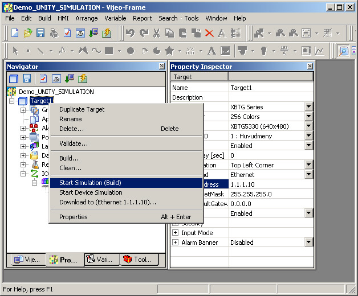Click the red X Delete icon

[209, 33]
